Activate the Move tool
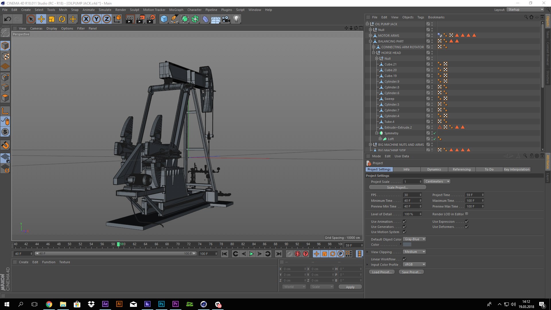The image size is (551, 310). pos(41,19)
